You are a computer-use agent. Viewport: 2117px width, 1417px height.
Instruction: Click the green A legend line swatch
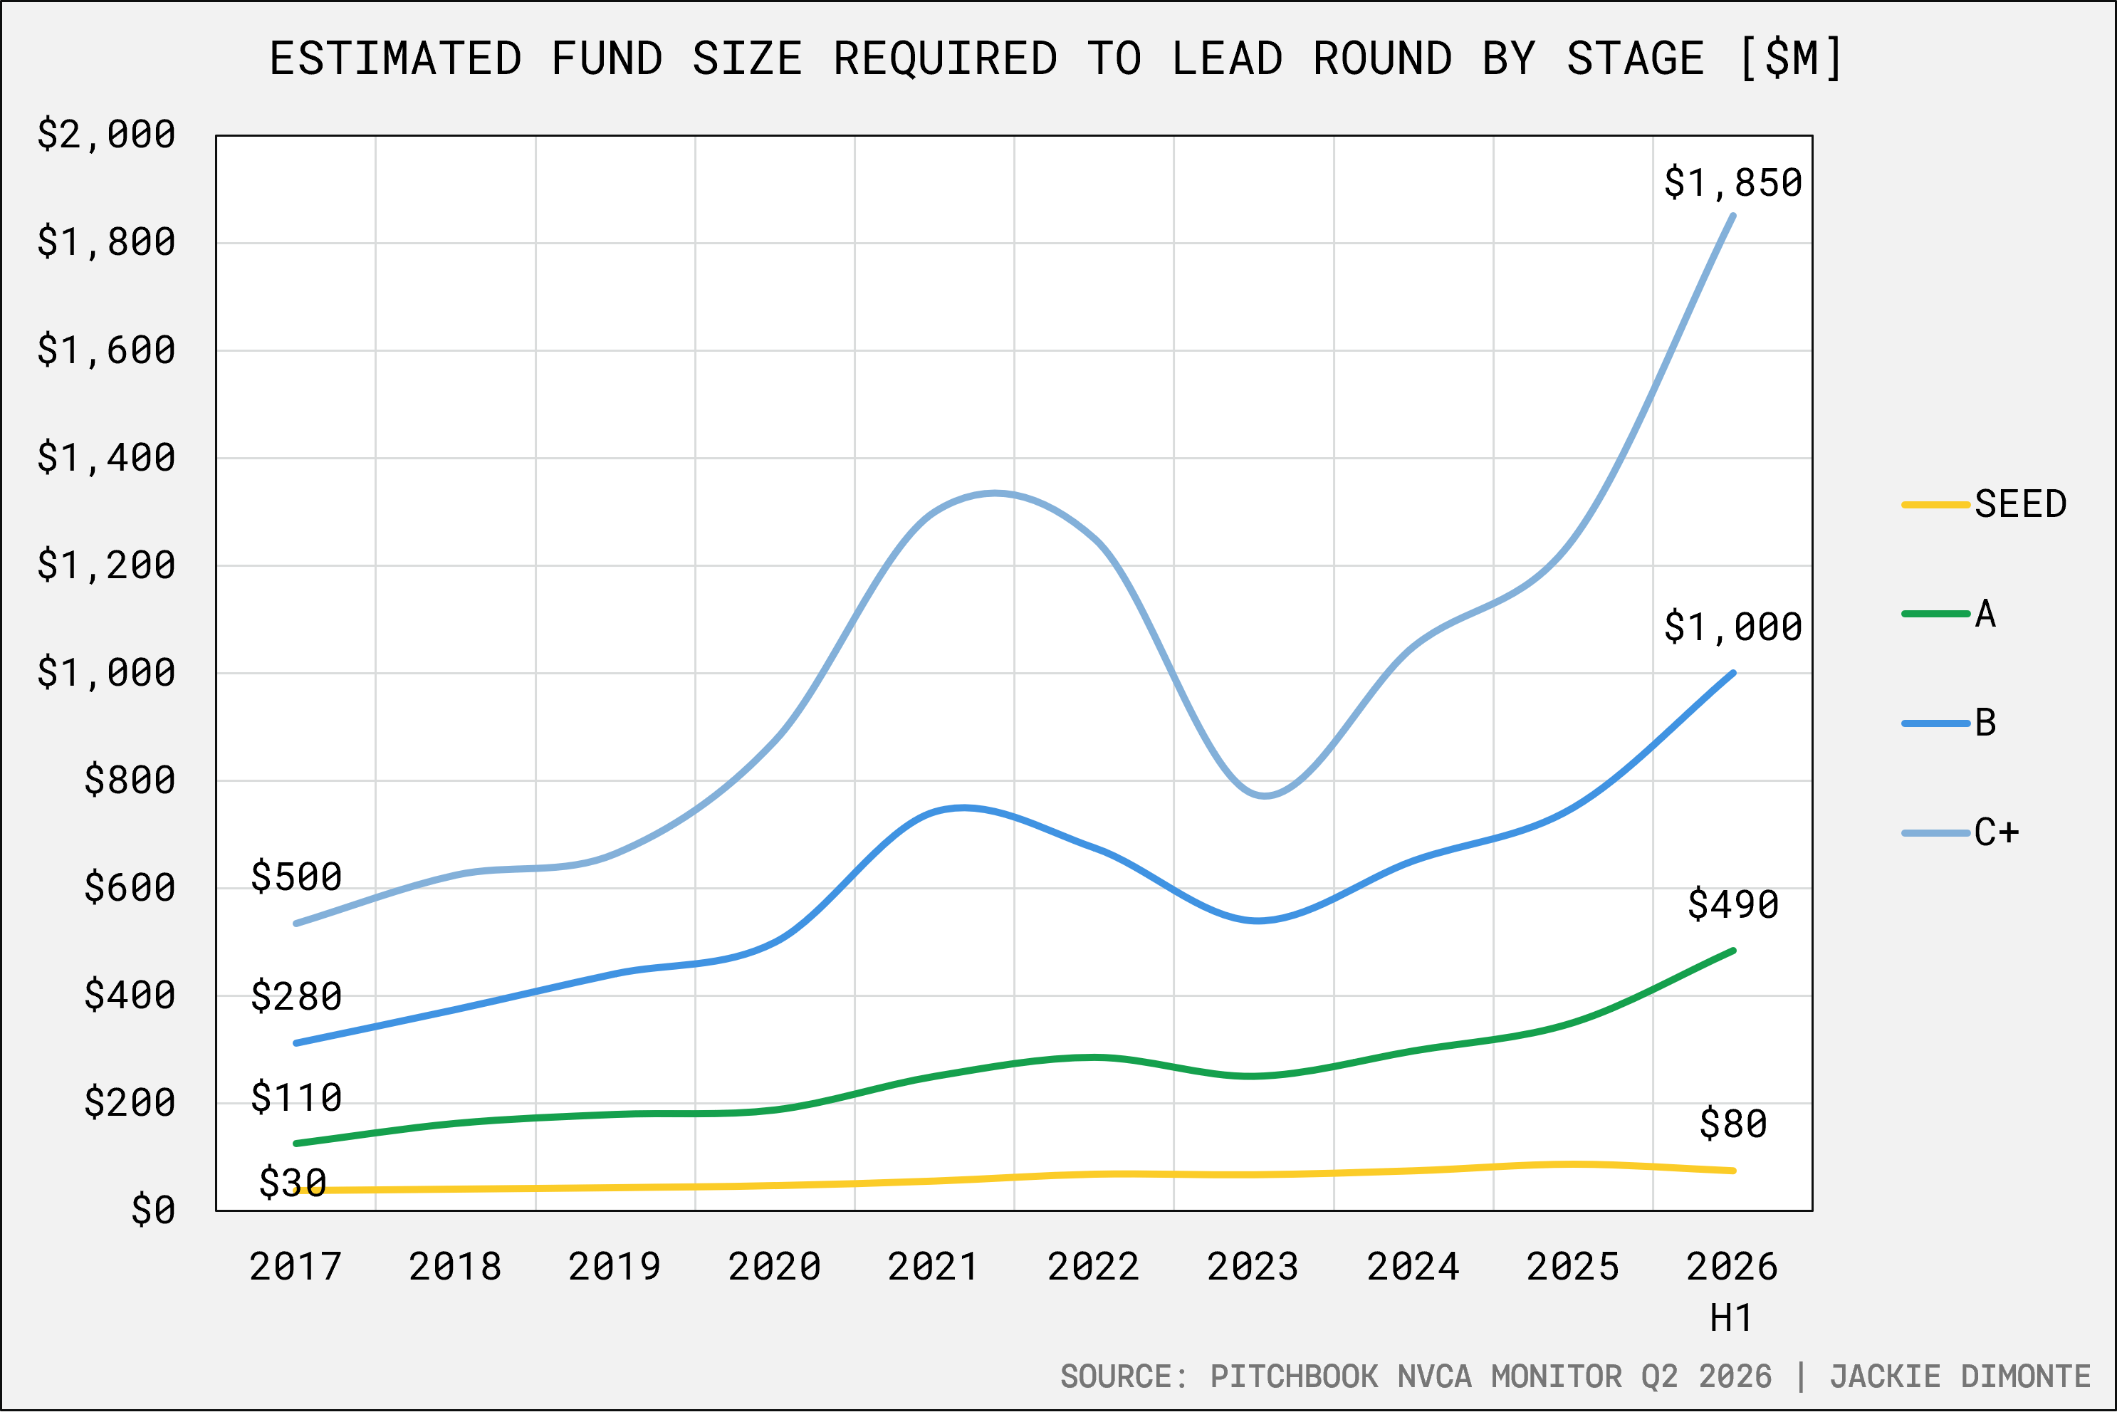click(x=1935, y=614)
